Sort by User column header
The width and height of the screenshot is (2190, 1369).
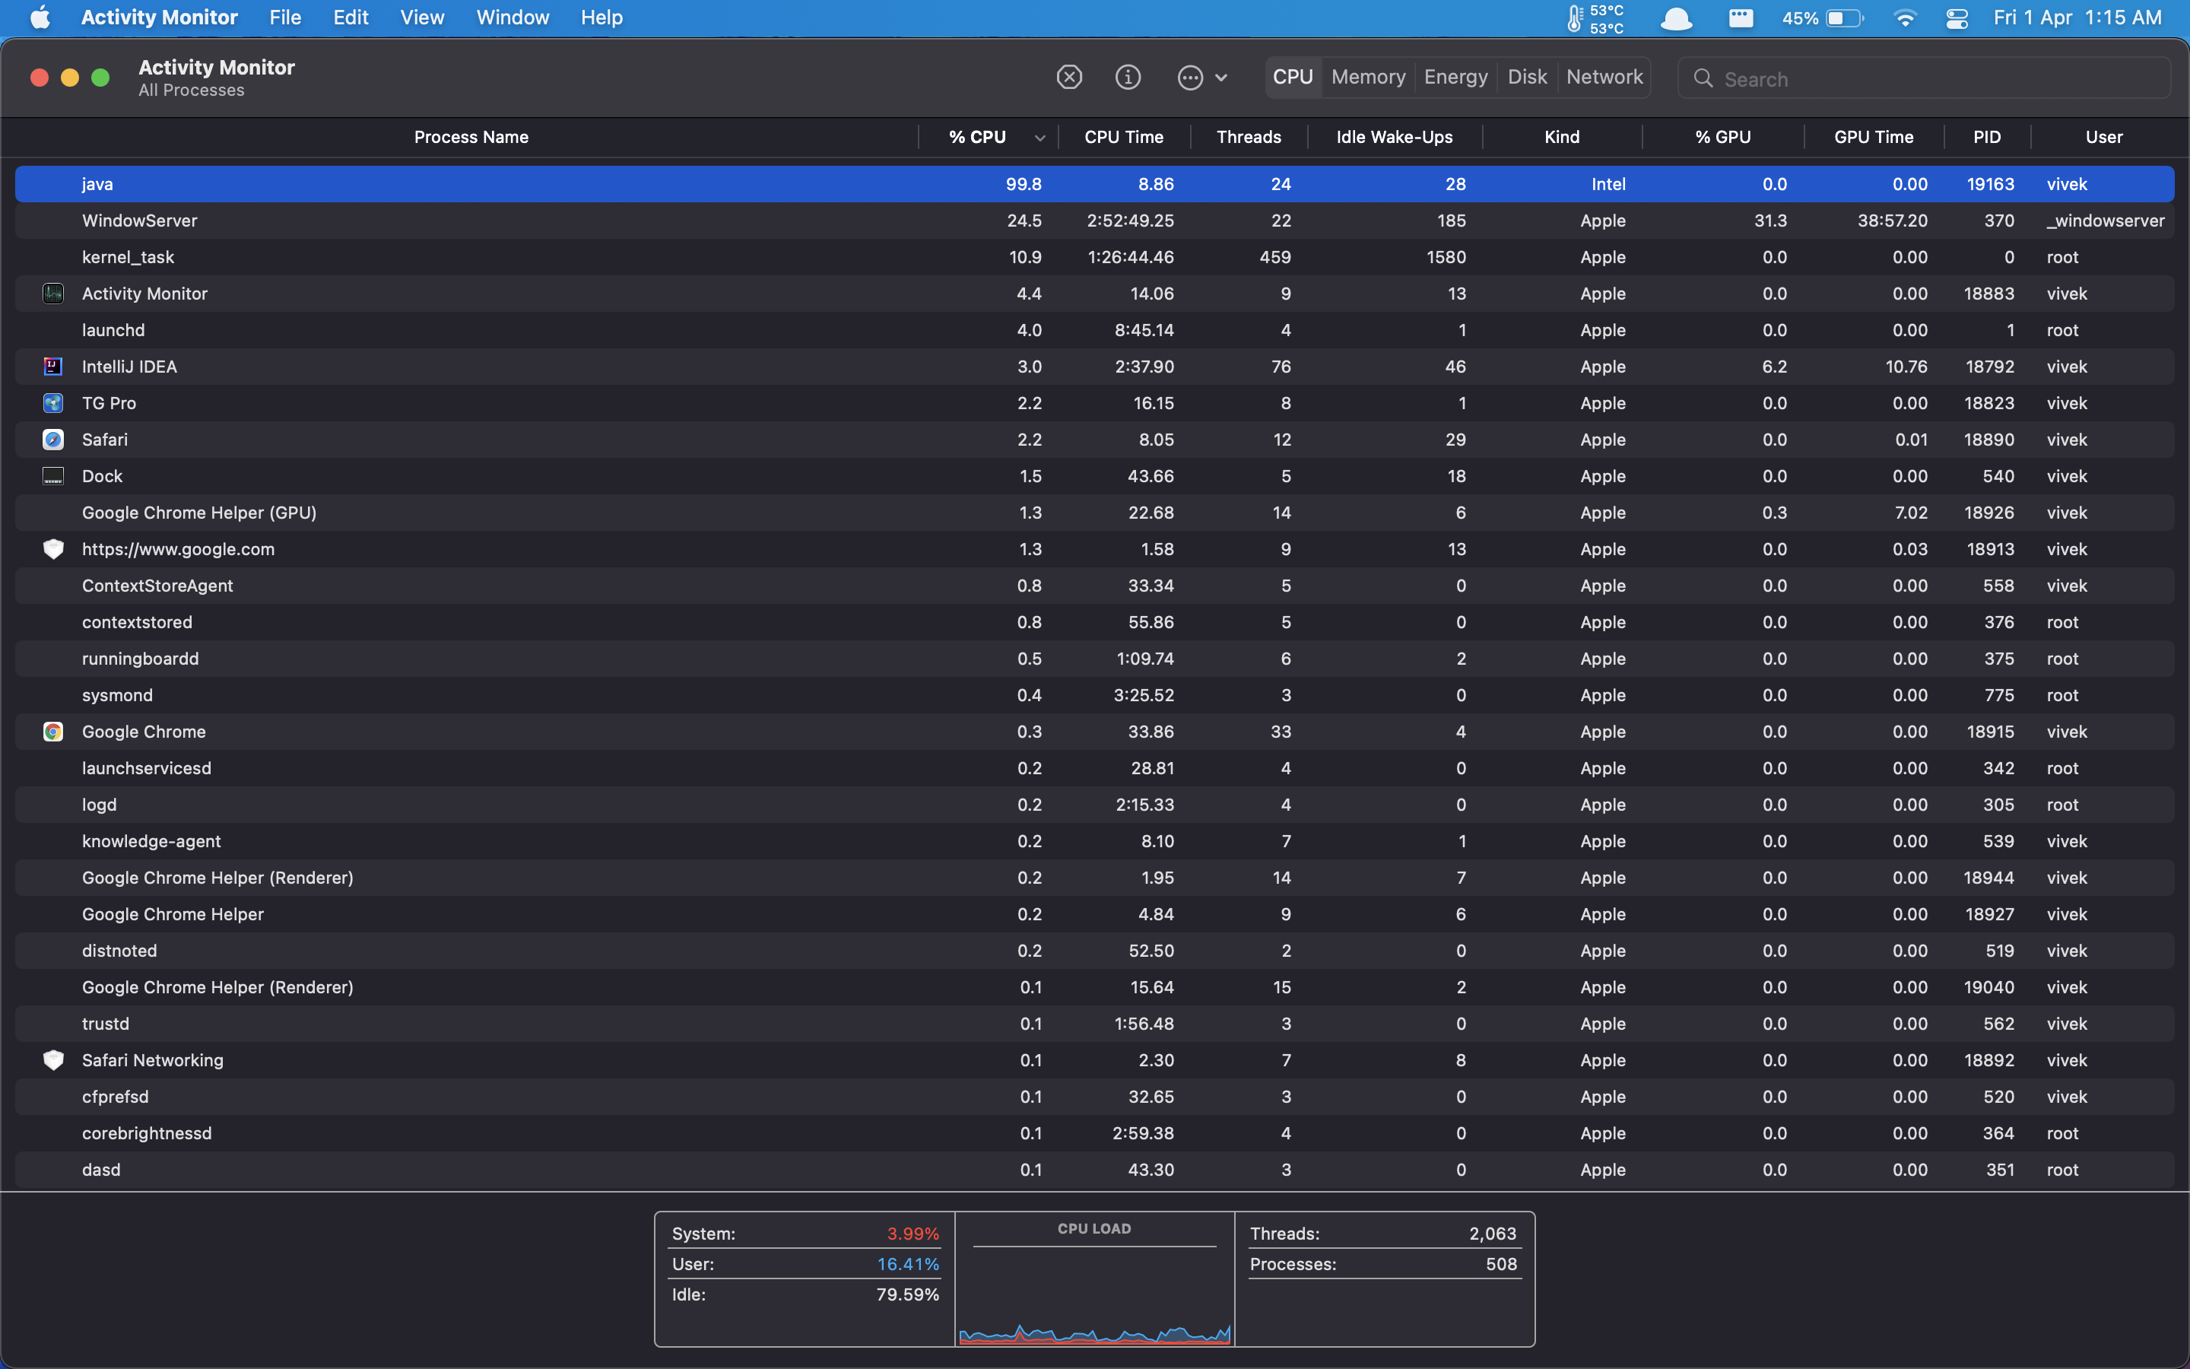2103,137
